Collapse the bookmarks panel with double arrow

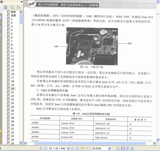pos(22,2)
